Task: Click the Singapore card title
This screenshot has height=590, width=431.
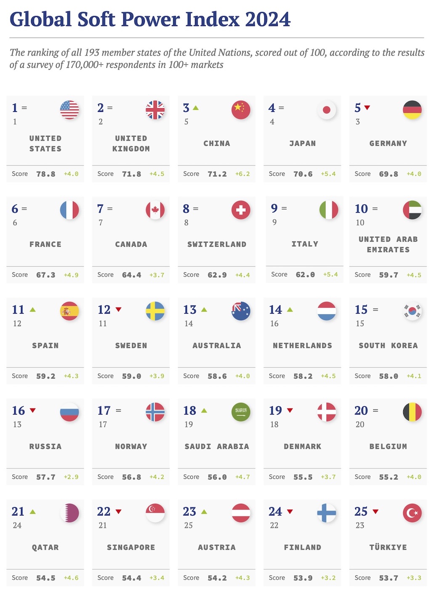Action: click(x=131, y=547)
